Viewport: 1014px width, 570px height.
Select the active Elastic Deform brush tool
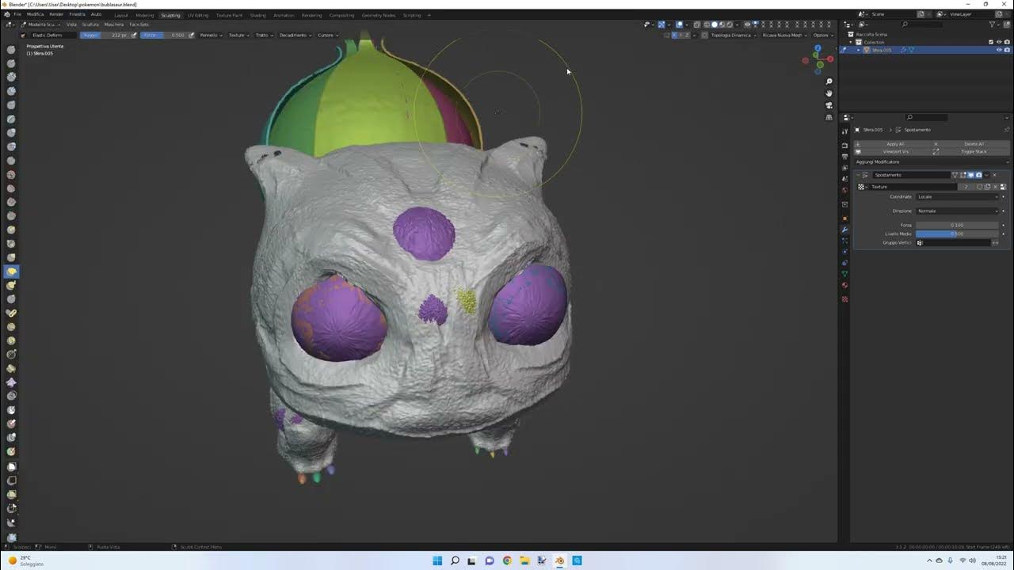click(x=12, y=272)
